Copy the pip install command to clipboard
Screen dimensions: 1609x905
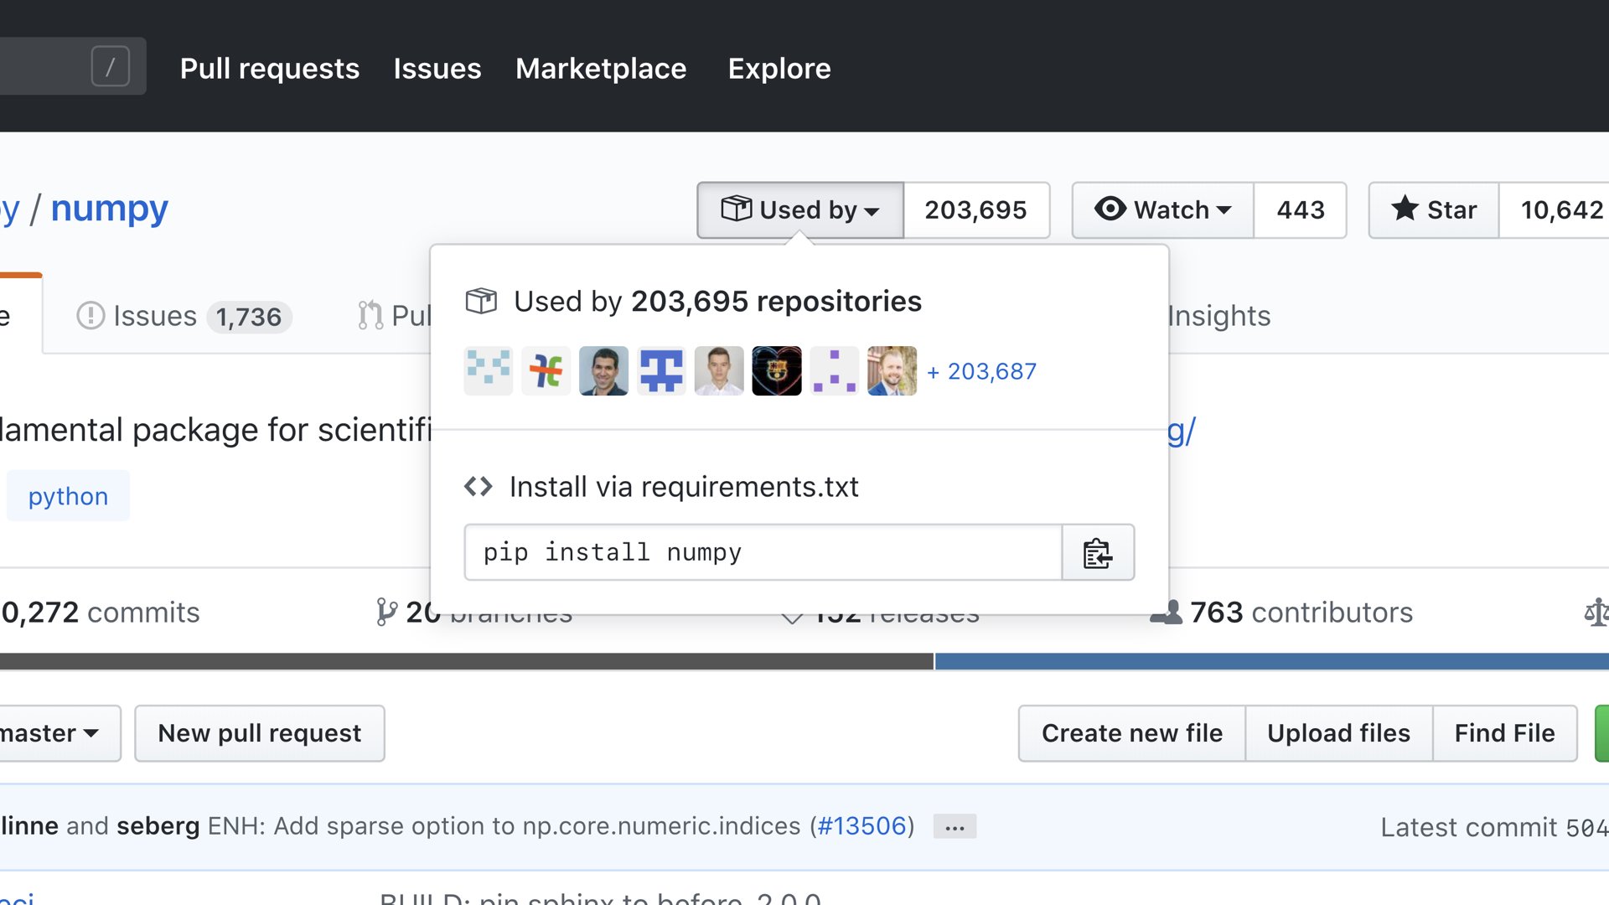pos(1098,552)
